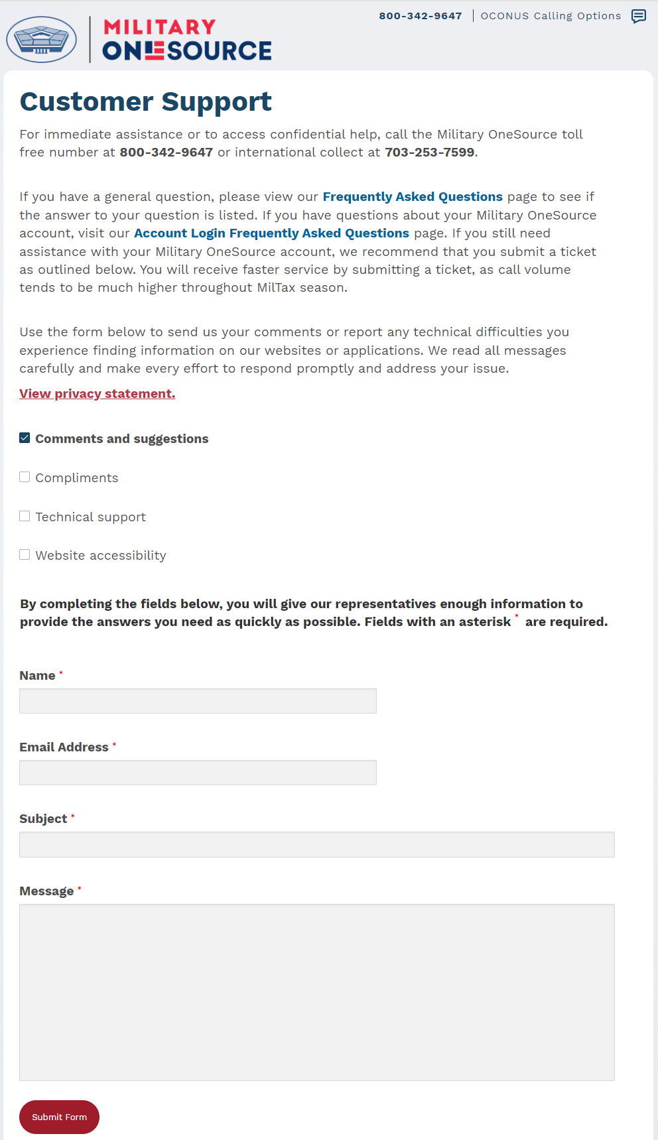Focus the Name input field
The height and width of the screenshot is (1140, 658).
(198, 701)
